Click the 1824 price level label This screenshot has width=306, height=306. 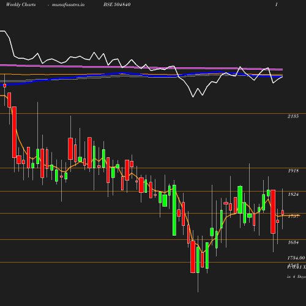293,194
